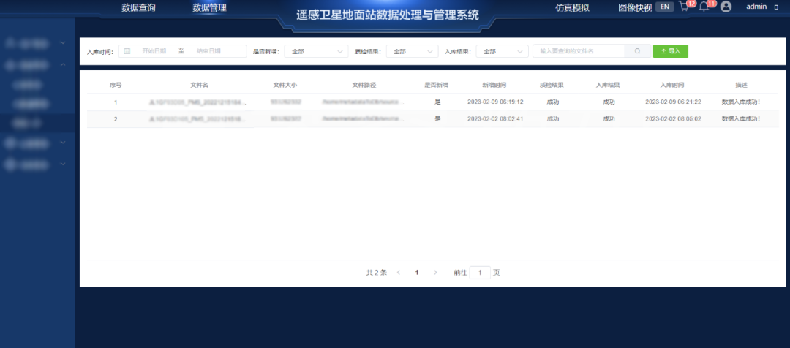This screenshot has height=348, width=790.
Task: Go to next page arrow
Action: click(x=435, y=273)
